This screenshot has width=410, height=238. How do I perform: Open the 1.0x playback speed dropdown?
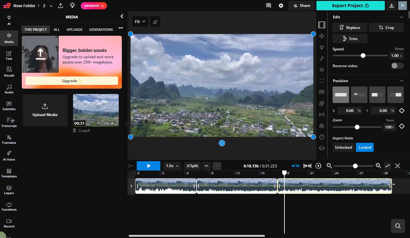pos(172,166)
